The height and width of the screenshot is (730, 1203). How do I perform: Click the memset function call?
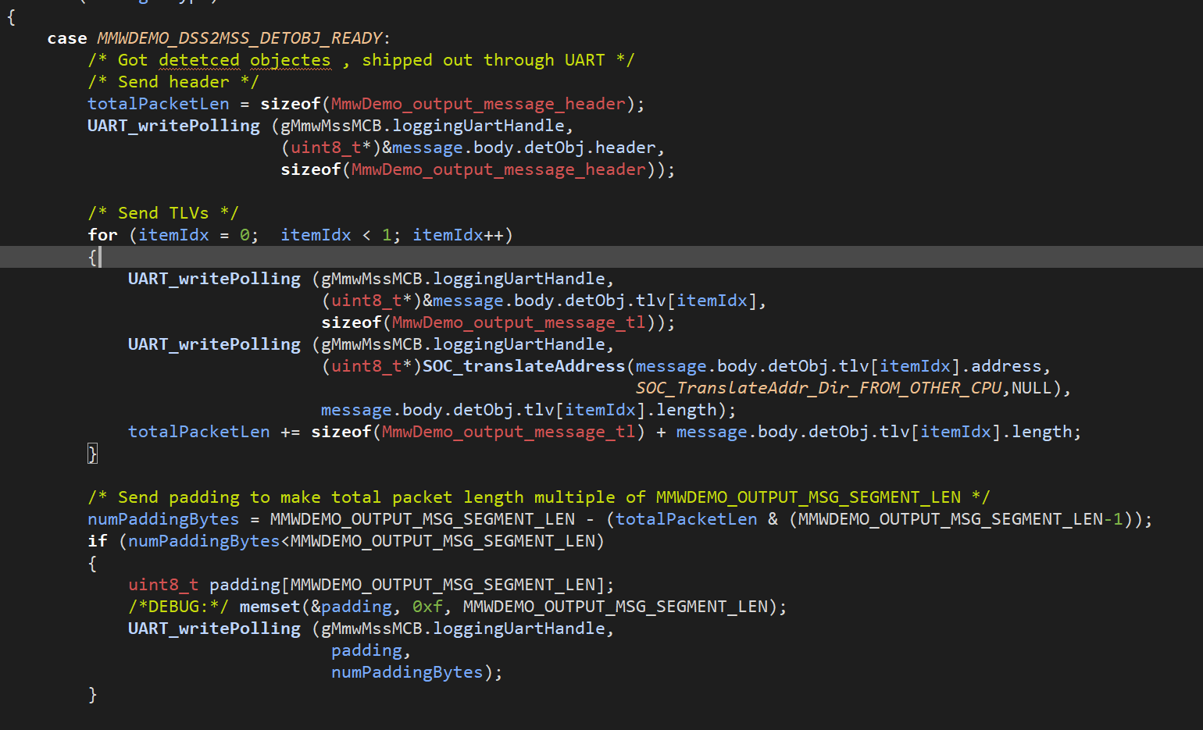point(270,607)
